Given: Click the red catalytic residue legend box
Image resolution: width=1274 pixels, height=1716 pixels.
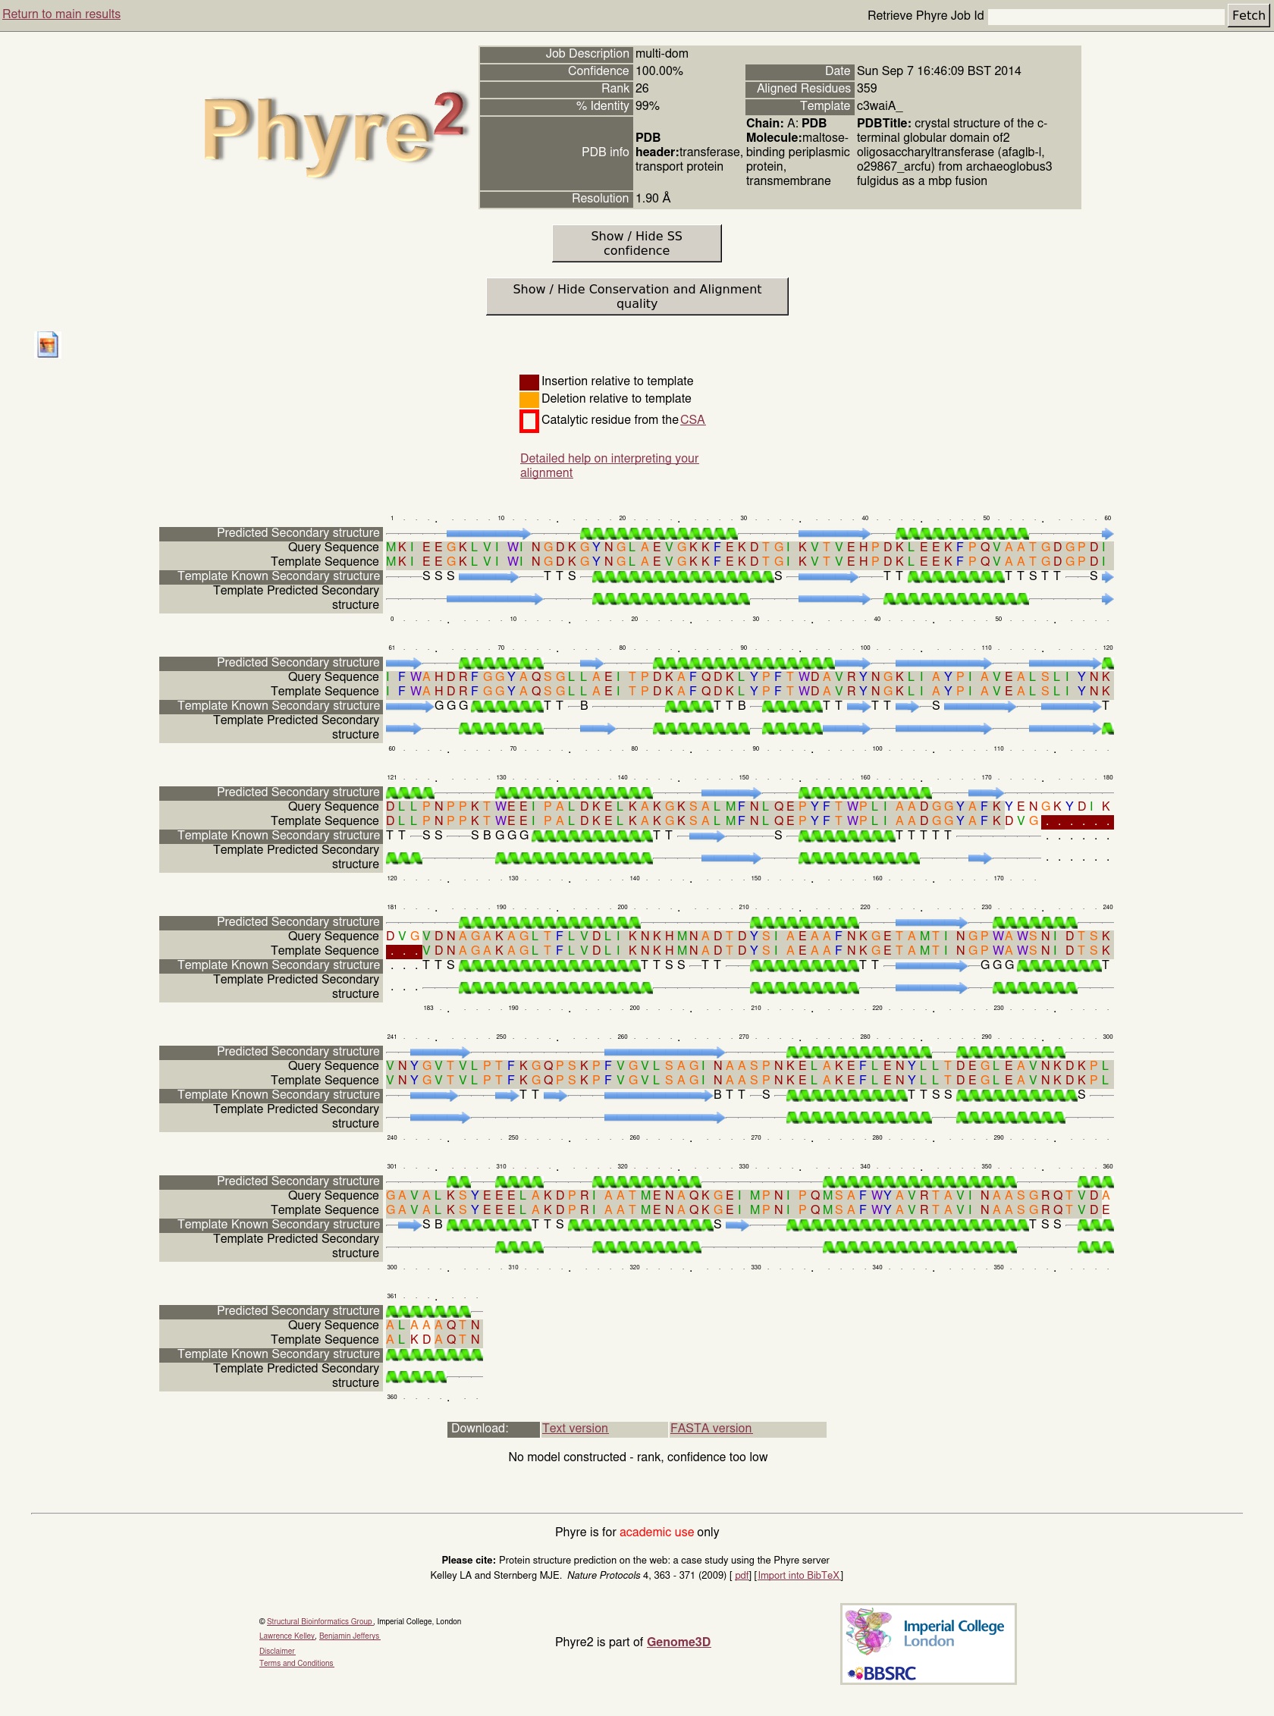Looking at the screenshot, I should (x=529, y=421).
